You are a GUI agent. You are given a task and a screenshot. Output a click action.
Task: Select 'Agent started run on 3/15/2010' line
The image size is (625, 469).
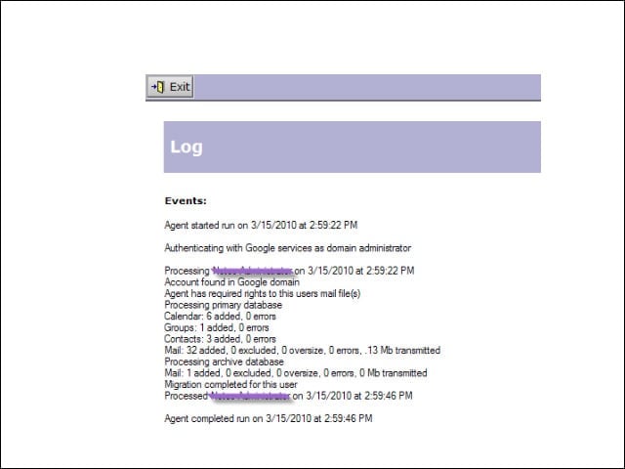[x=261, y=226]
